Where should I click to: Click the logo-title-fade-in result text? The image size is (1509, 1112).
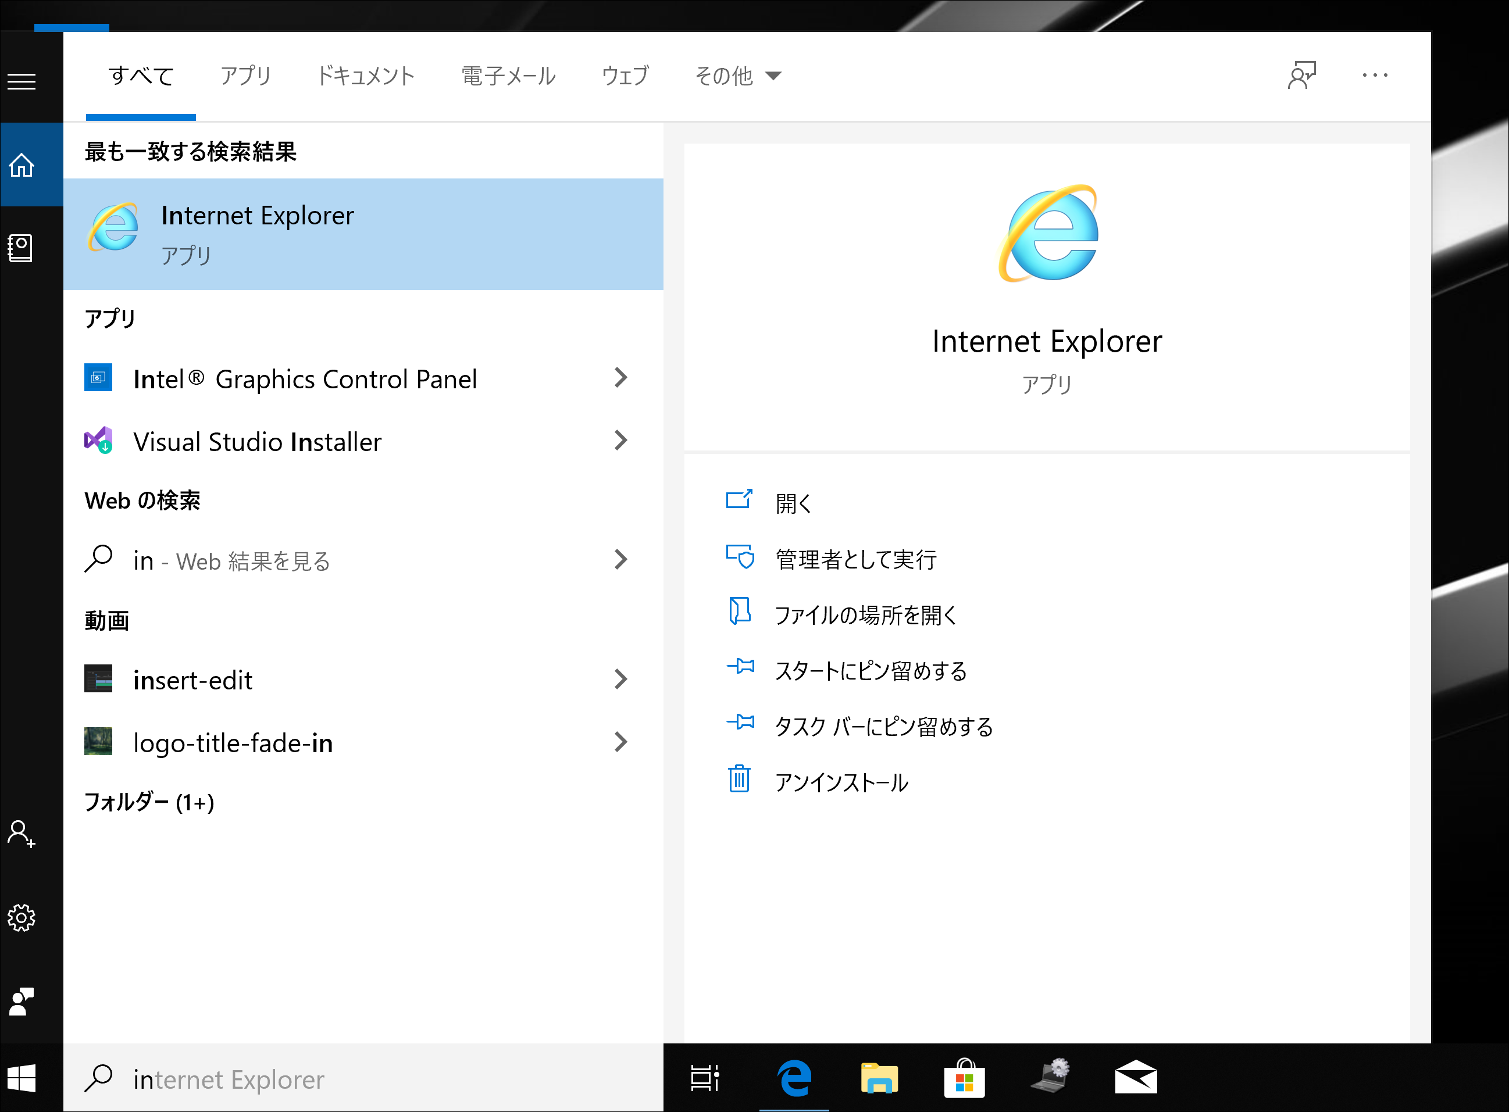(x=233, y=743)
